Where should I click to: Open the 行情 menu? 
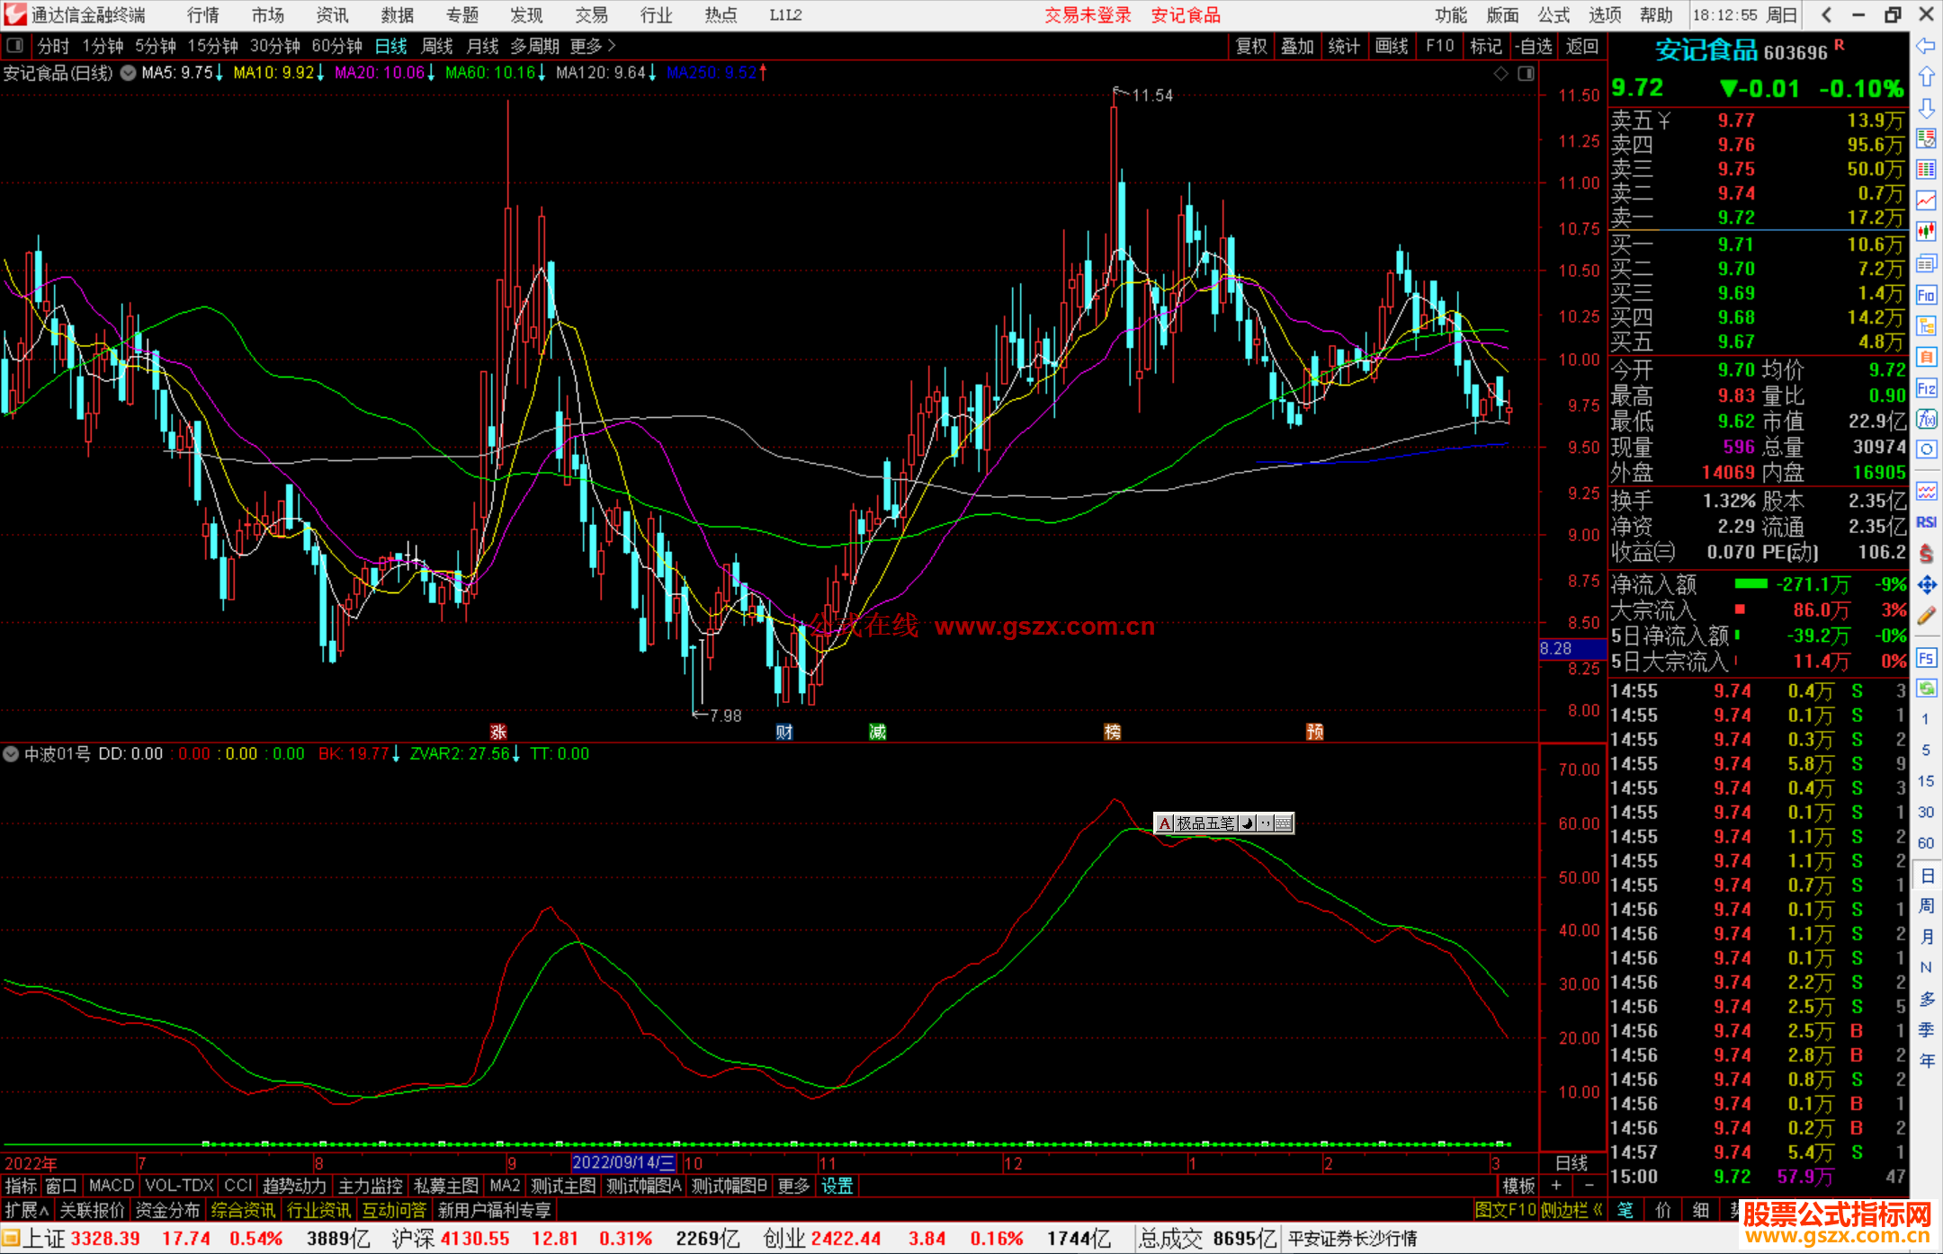pos(202,15)
